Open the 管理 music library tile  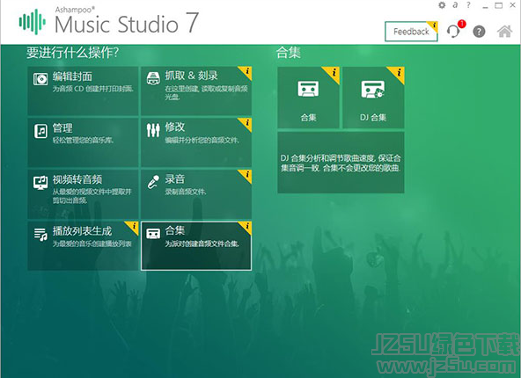pos(83,142)
